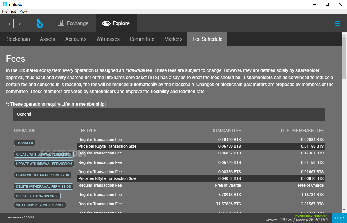The image size is (347, 223).
Task: Open the Exchange section
Action: 73,23
